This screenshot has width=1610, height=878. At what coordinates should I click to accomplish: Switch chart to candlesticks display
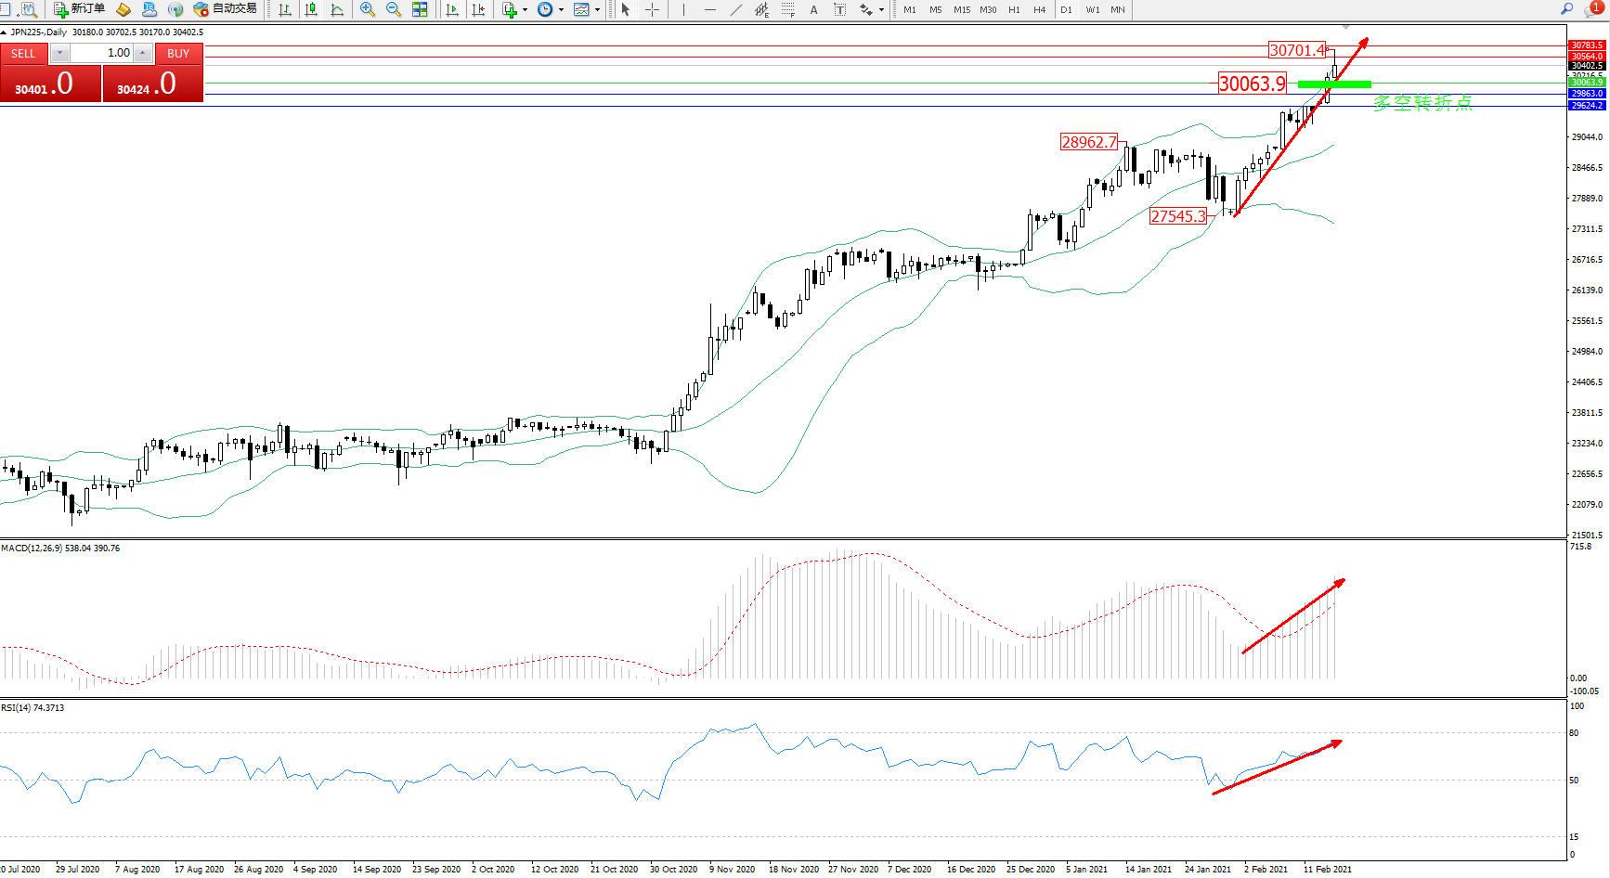tap(311, 9)
